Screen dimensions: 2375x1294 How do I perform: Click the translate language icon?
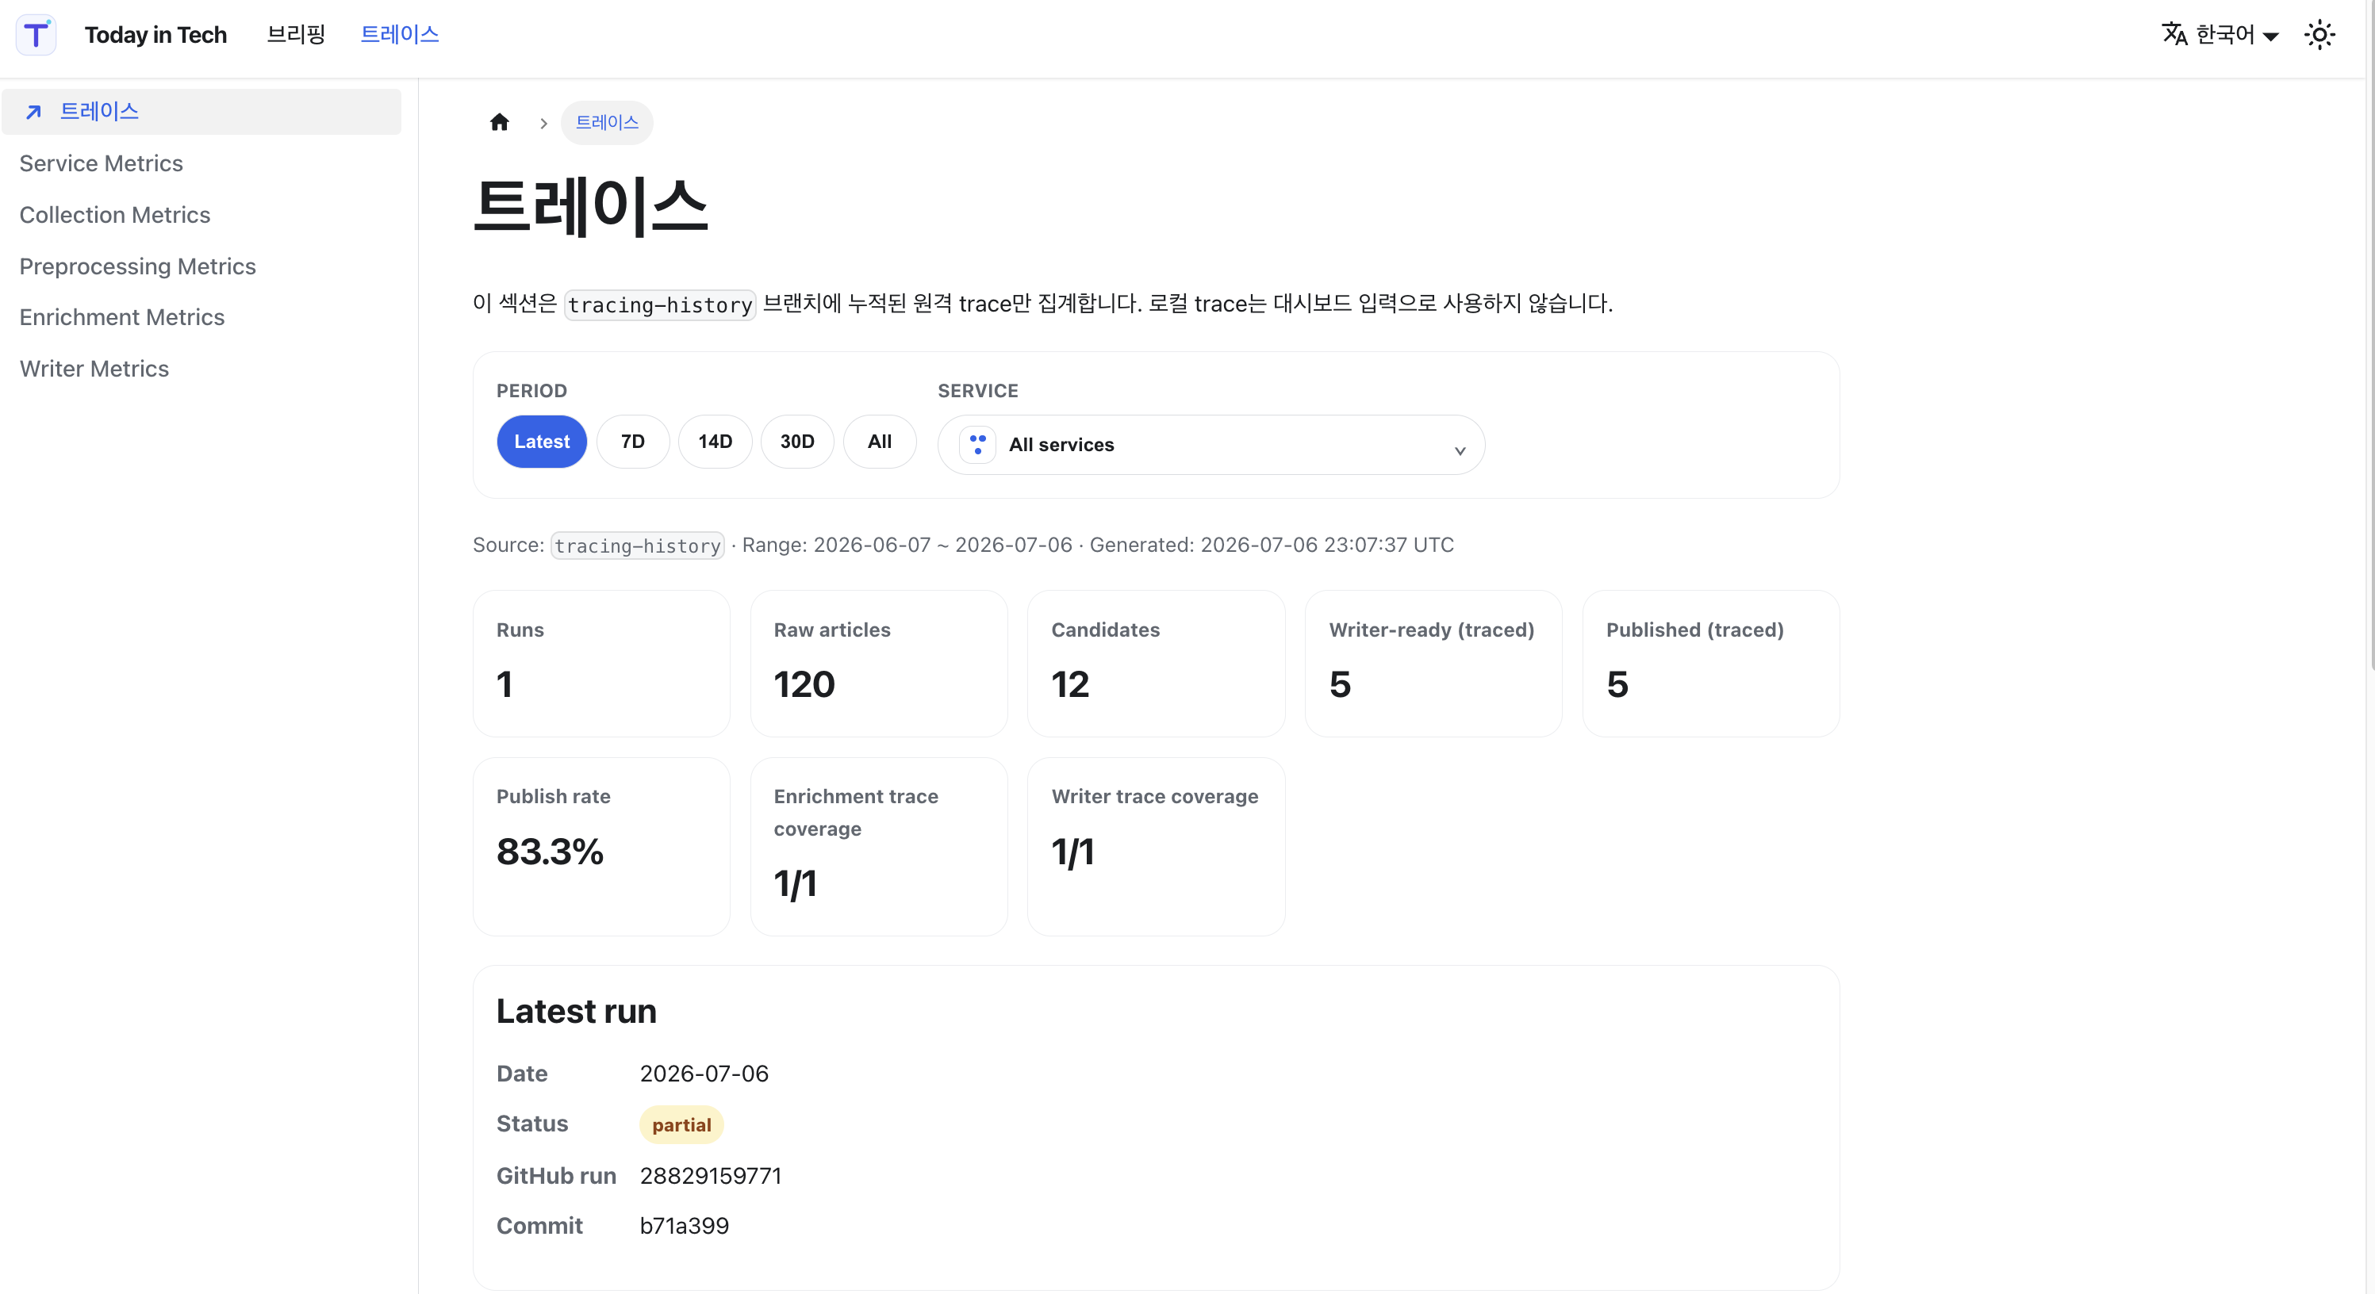2175,34
